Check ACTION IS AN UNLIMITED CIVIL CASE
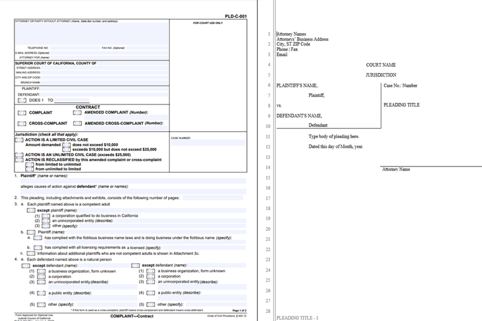Image resolution: width=482 pixels, height=321 pixels. click(19, 155)
